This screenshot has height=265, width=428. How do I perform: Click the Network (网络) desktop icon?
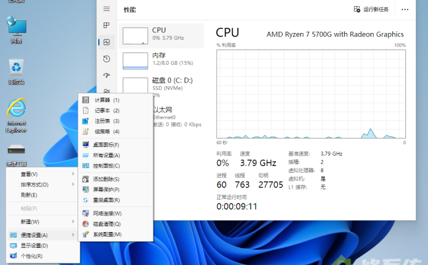tap(16, 29)
